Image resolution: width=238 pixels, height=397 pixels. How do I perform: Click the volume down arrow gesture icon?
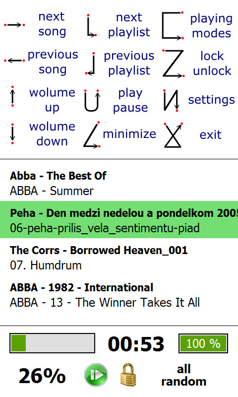tap(12, 134)
